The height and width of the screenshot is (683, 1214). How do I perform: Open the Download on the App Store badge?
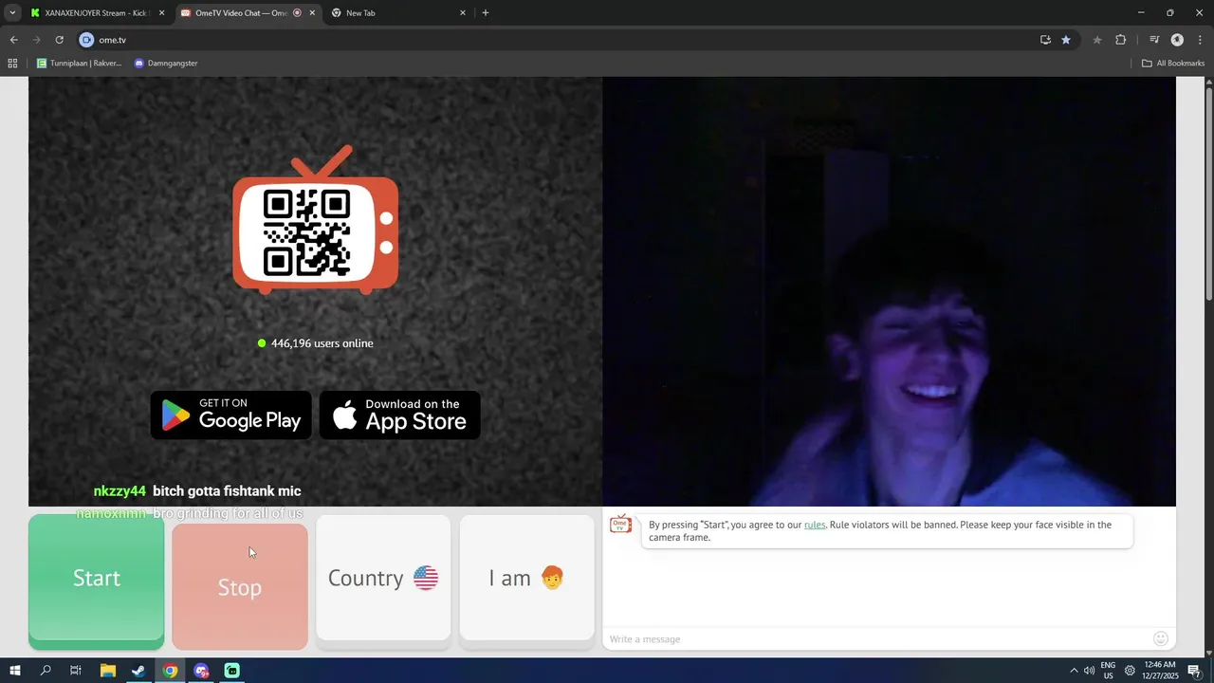point(399,415)
